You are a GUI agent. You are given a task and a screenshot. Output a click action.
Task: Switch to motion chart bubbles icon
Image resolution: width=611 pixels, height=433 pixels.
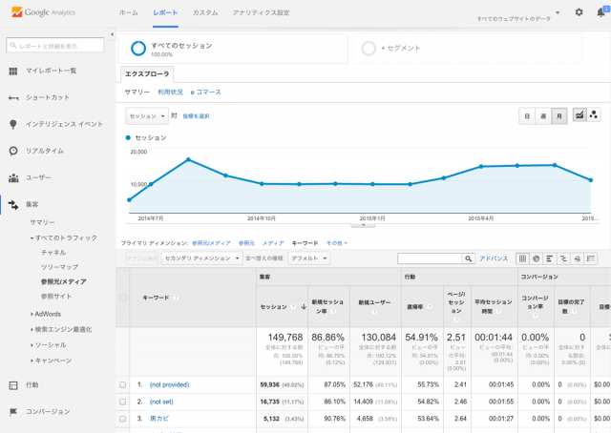[594, 114]
